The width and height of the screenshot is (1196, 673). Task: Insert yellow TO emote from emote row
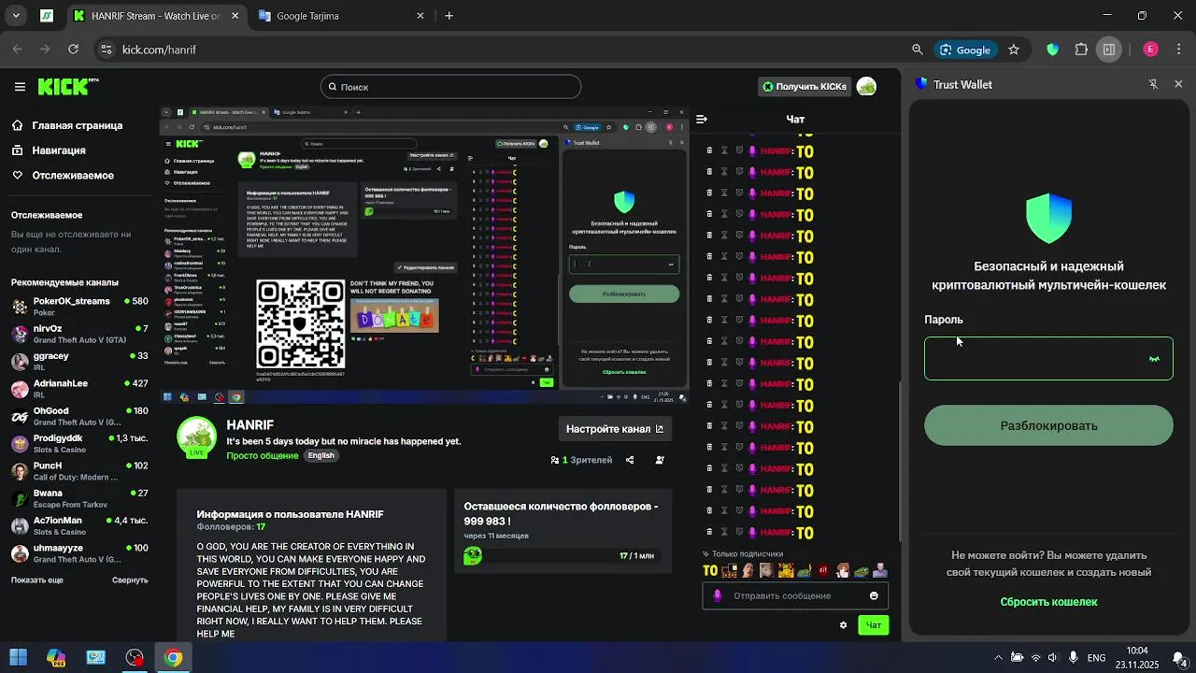click(x=710, y=570)
